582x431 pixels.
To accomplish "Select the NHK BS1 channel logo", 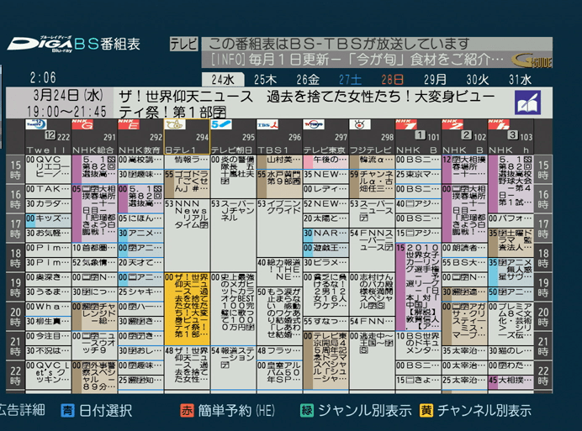I will (x=406, y=124).
